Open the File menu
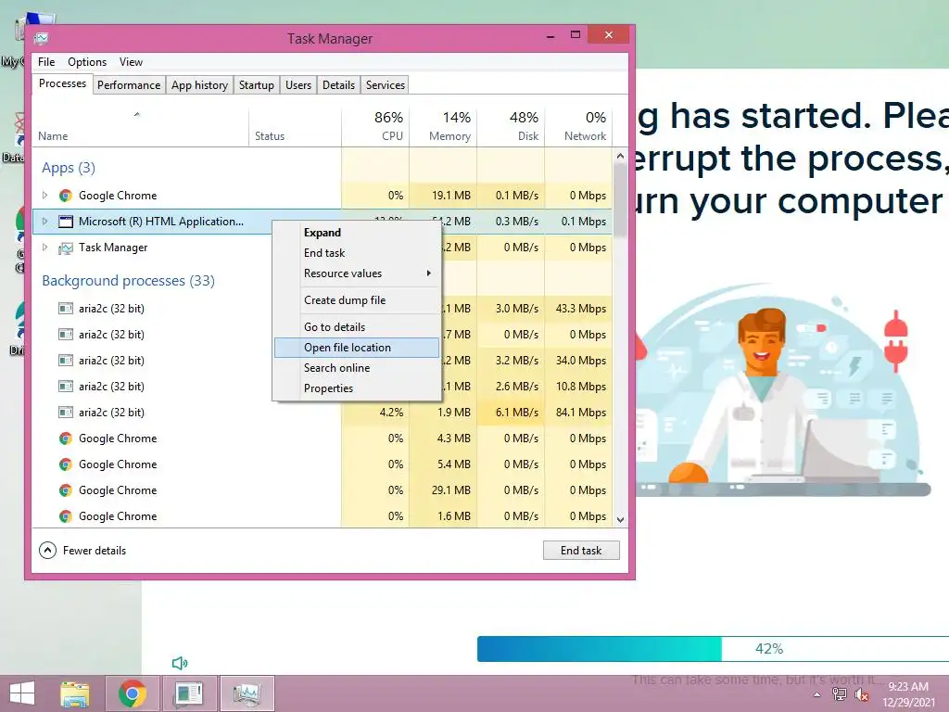This screenshot has height=712, width=949. pos(46,62)
